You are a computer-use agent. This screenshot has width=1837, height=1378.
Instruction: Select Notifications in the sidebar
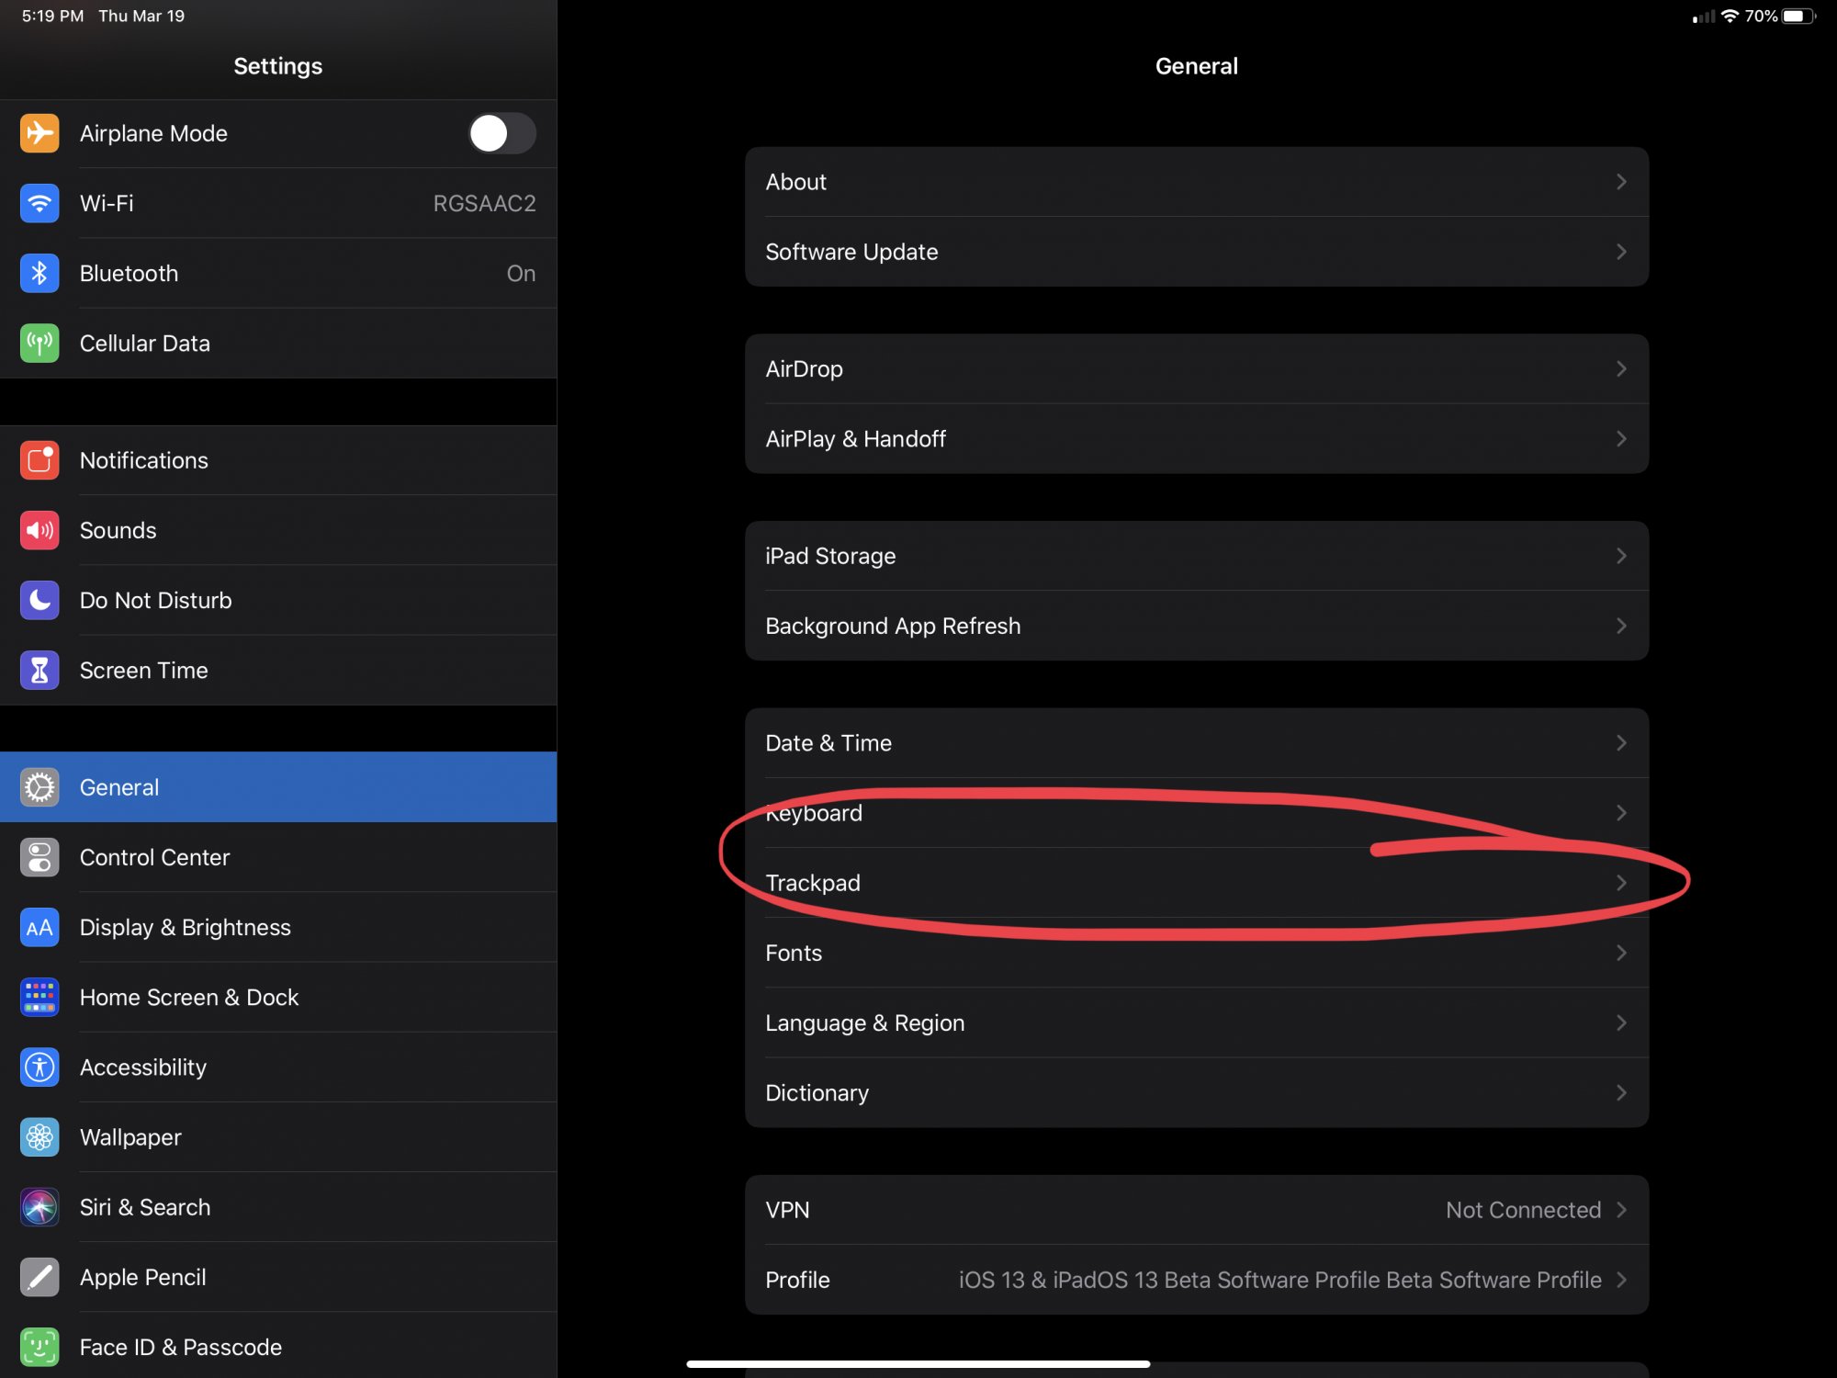pos(278,460)
